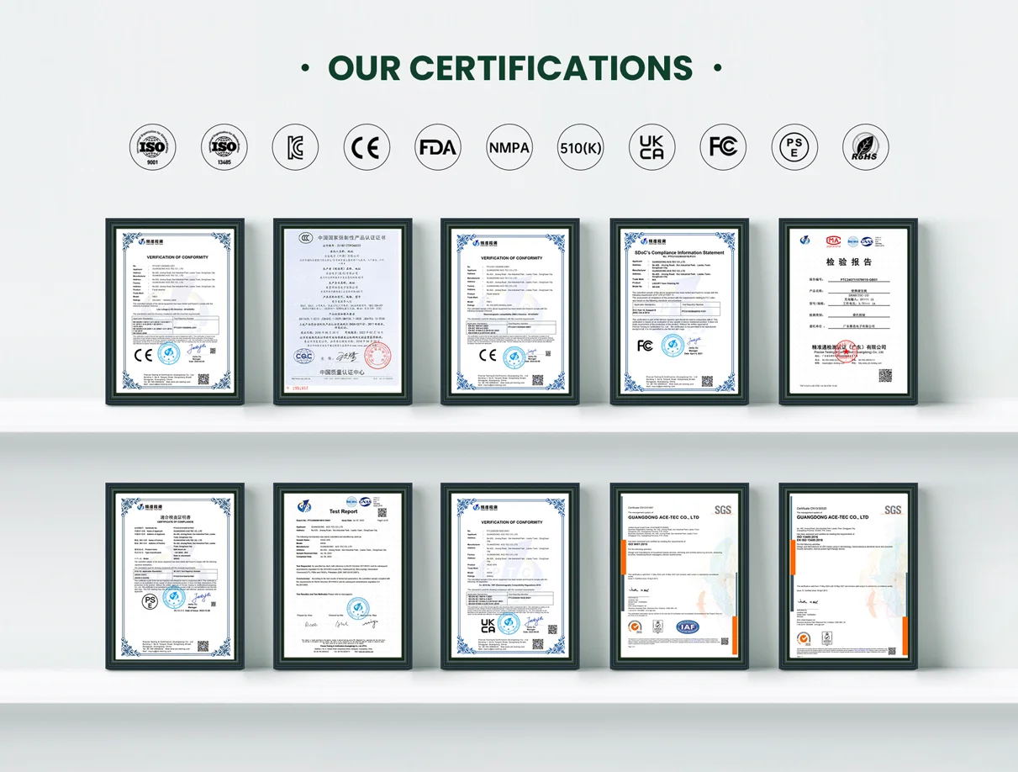
Task: Open the NMPA certification icon
Action: point(509,148)
